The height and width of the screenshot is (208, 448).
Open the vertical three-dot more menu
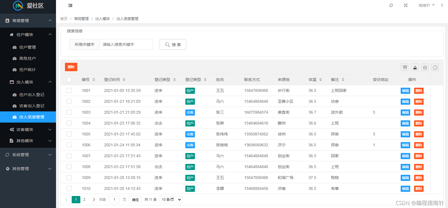(442, 5)
